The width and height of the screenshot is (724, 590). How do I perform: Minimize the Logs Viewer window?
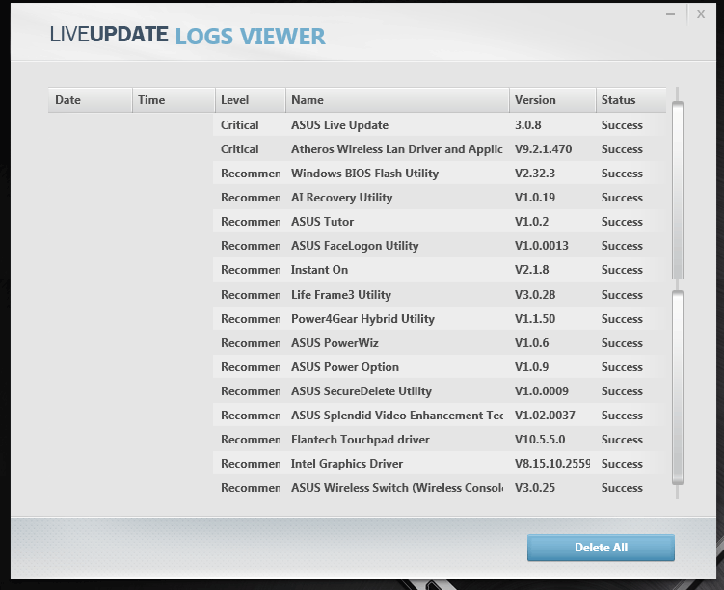pos(670,14)
